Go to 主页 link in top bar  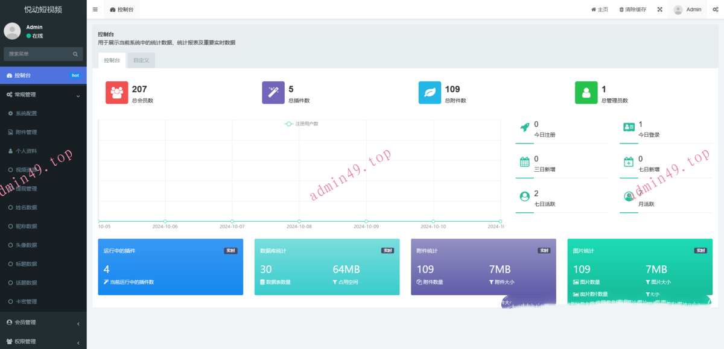point(599,10)
